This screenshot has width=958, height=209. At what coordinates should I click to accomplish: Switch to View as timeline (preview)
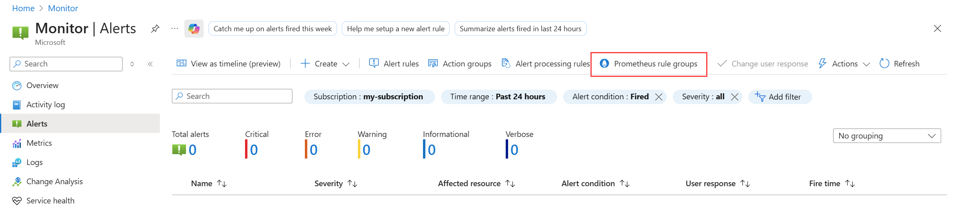tap(229, 64)
